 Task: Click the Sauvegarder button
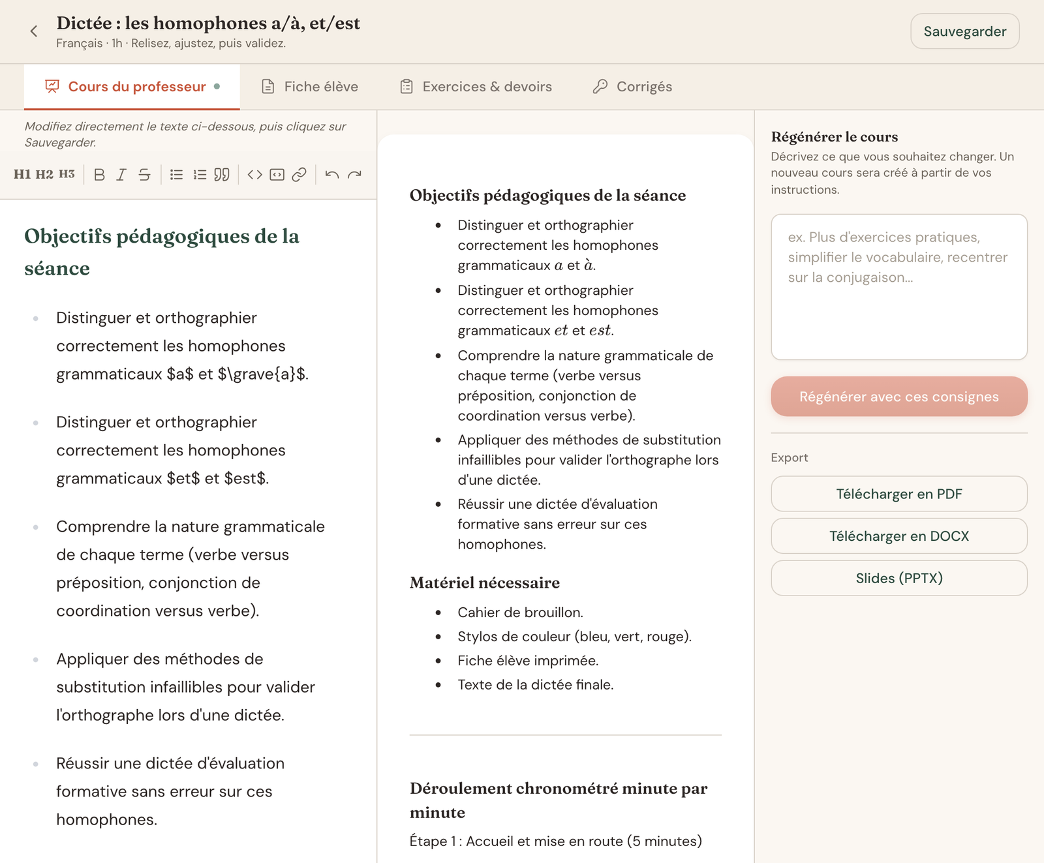click(965, 31)
